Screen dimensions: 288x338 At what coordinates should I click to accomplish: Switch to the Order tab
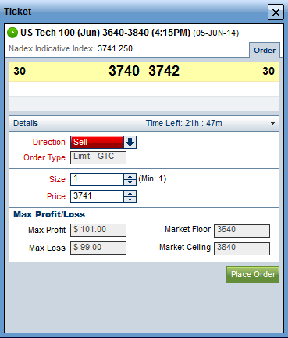coord(265,50)
